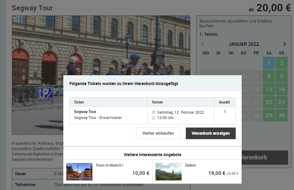Select the Tours in Munich I title
The image size is (294, 190).
click(x=109, y=165)
